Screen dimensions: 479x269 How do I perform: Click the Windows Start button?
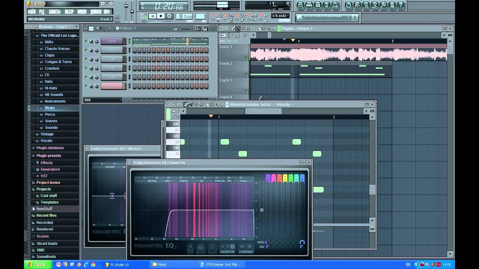pyautogui.click(x=37, y=265)
